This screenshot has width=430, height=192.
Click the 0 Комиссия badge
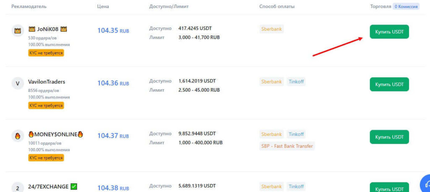(x=406, y=7)
